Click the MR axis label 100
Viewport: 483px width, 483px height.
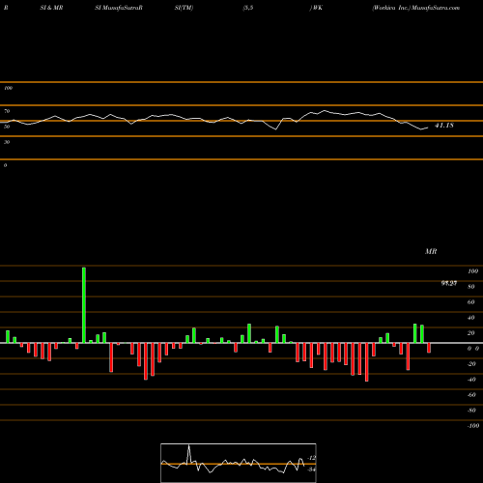click(x=472, y=271)
